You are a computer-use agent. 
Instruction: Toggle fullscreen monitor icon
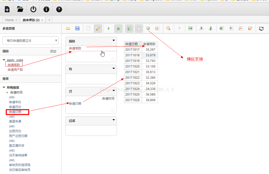[261, 29]
